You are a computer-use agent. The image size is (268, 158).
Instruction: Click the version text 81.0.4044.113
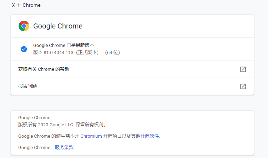pos(59,53)
